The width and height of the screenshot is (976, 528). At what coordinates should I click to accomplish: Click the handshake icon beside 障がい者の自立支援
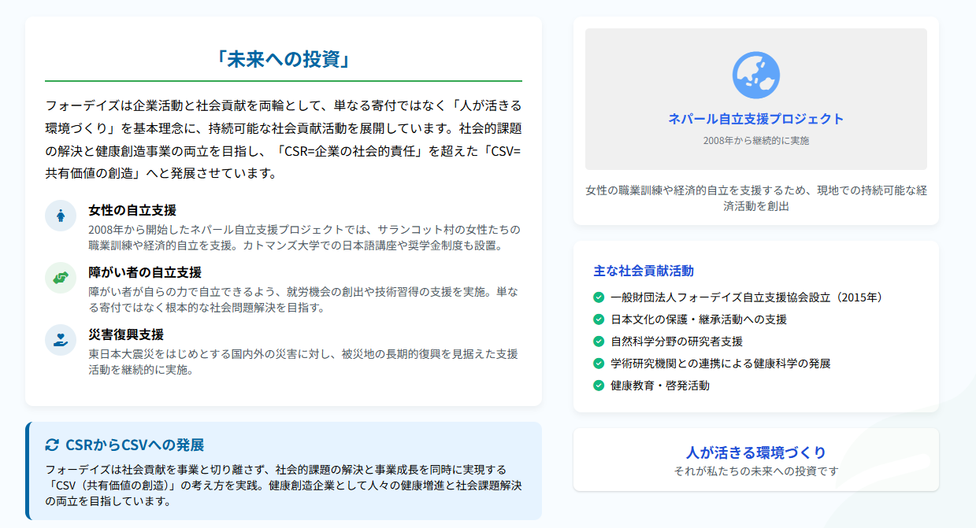[61, 278]
